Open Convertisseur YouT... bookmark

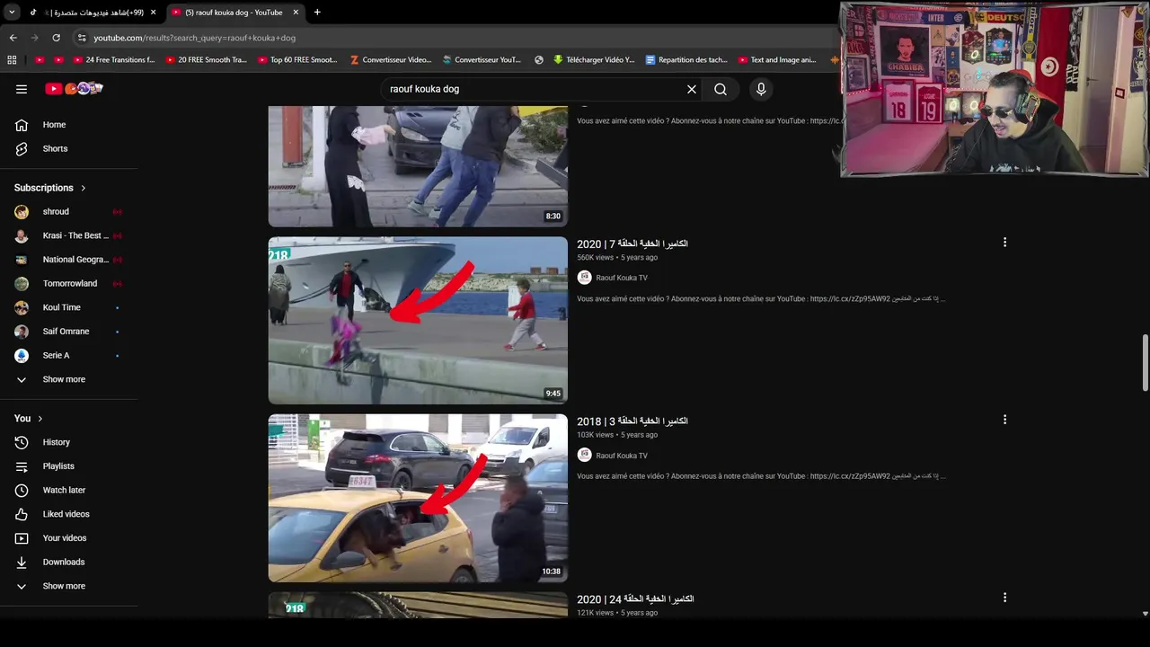point(482,60)
